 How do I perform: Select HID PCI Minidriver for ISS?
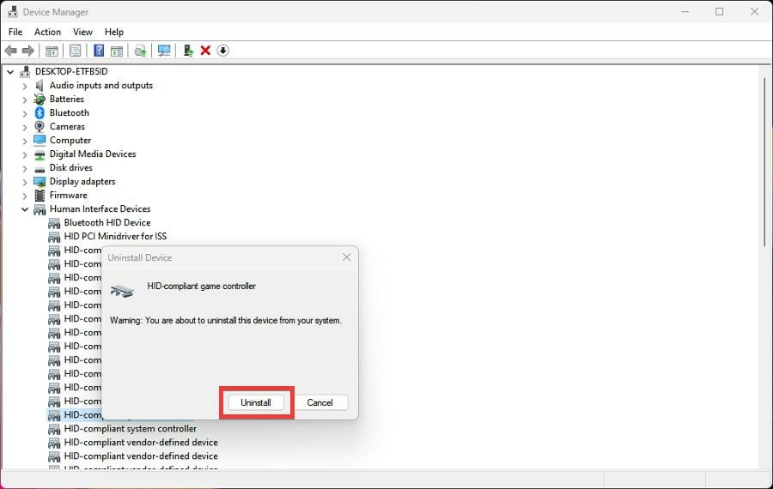pos(115,237)
